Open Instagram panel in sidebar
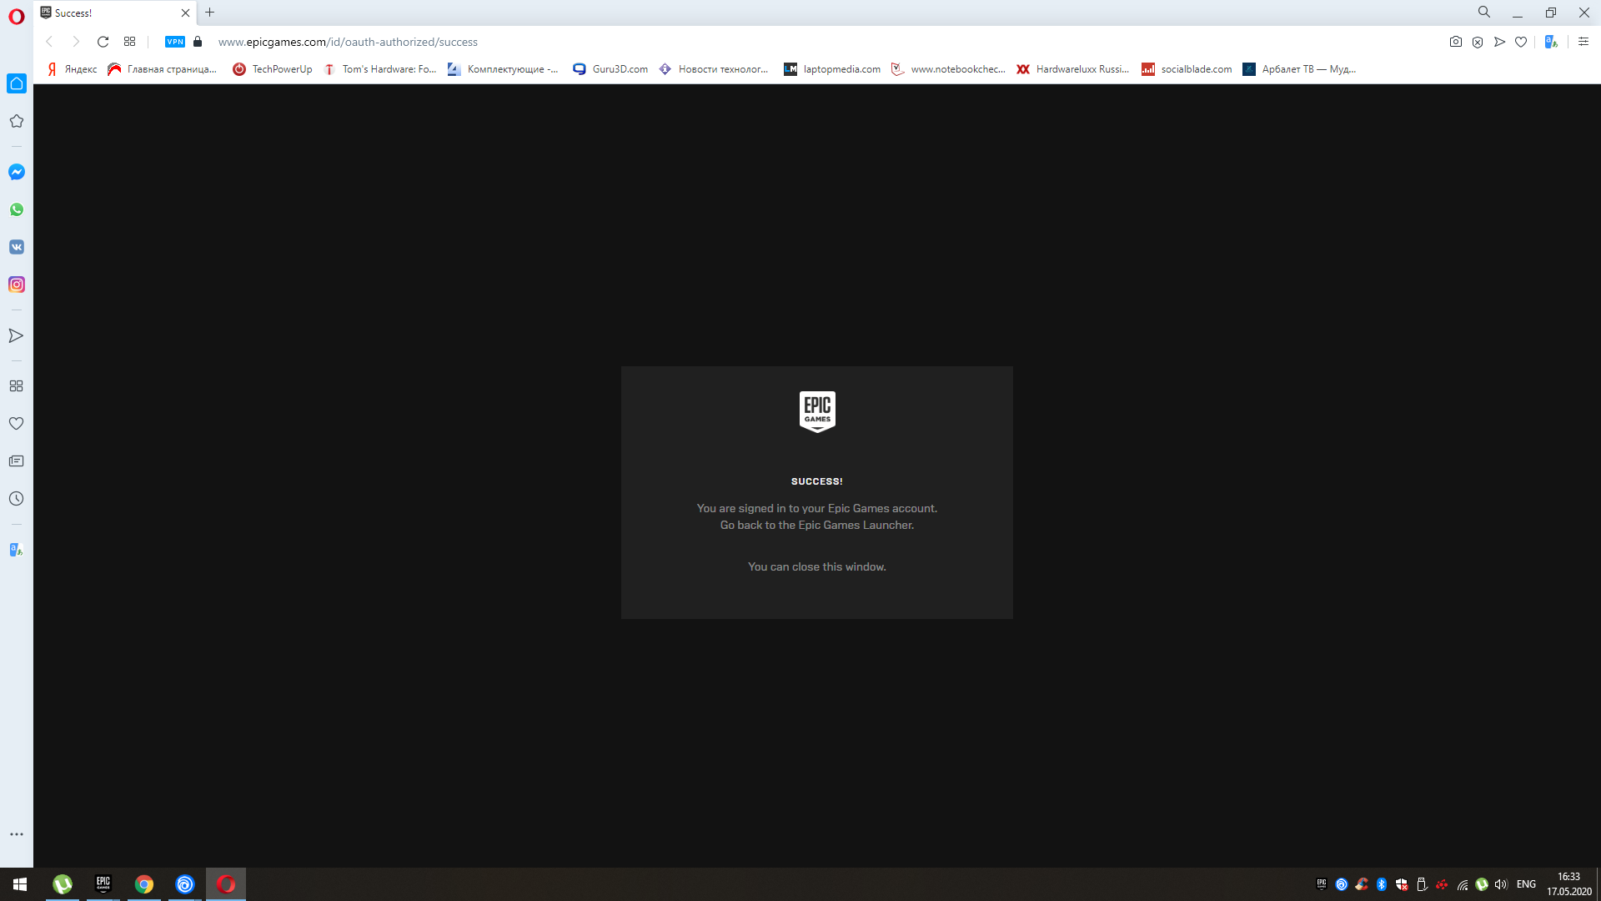The width and height of the screenshot is (1601, 901). coord(17,284)
